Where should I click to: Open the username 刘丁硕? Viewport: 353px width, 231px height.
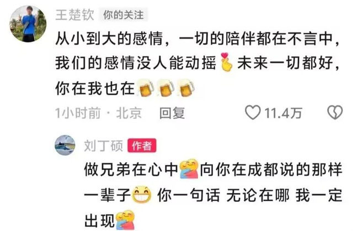click(104, 146)
